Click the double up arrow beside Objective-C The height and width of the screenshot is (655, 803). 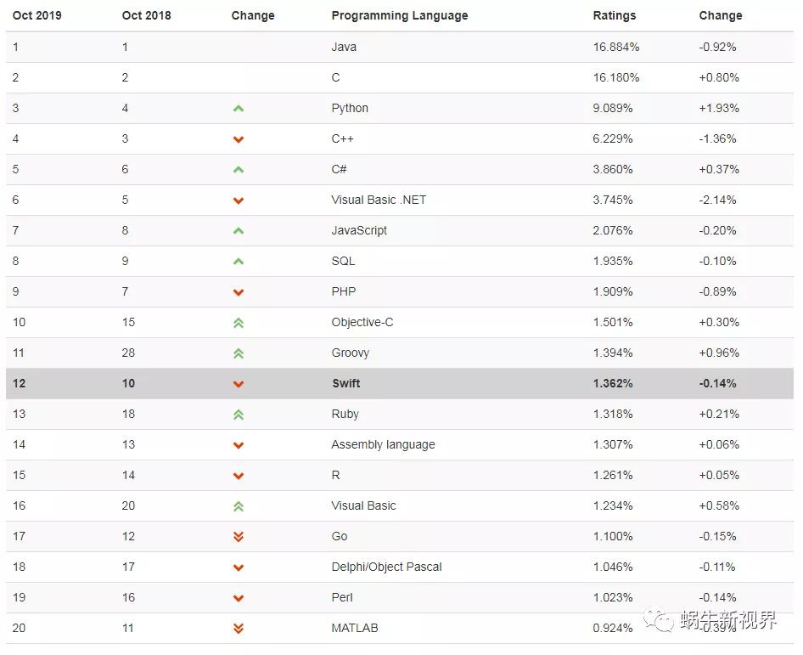coord(239,323)
